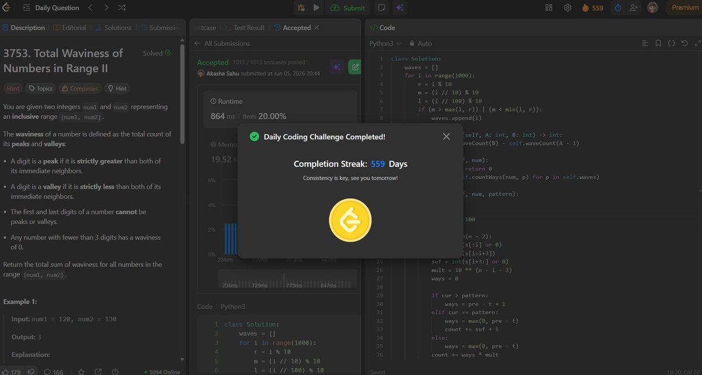Reset code with the undo arrow icon

(x=684, y=43)
